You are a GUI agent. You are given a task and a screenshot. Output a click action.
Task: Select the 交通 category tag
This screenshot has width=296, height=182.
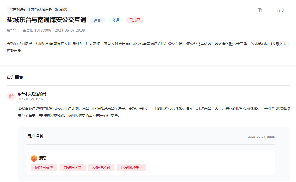[x=115, y=20]
